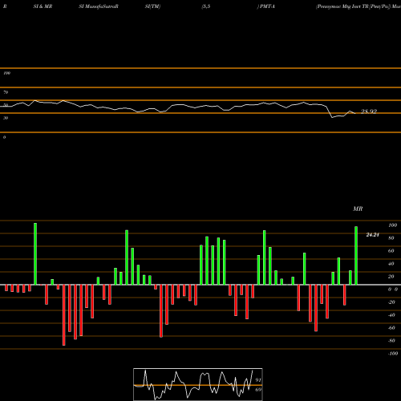401x401 pixels.
Task: Click the -40 label on MR scale
Action: (391, 315)
